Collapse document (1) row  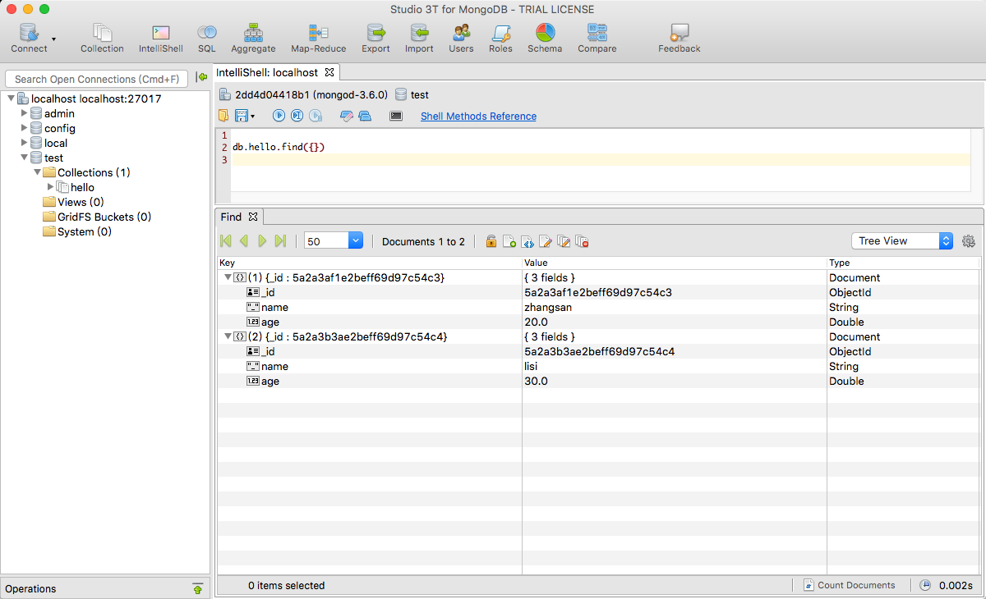pos(228,277)
